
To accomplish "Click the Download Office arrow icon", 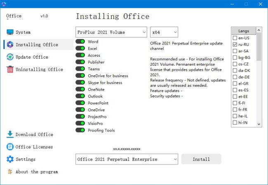I will (10, 134).
